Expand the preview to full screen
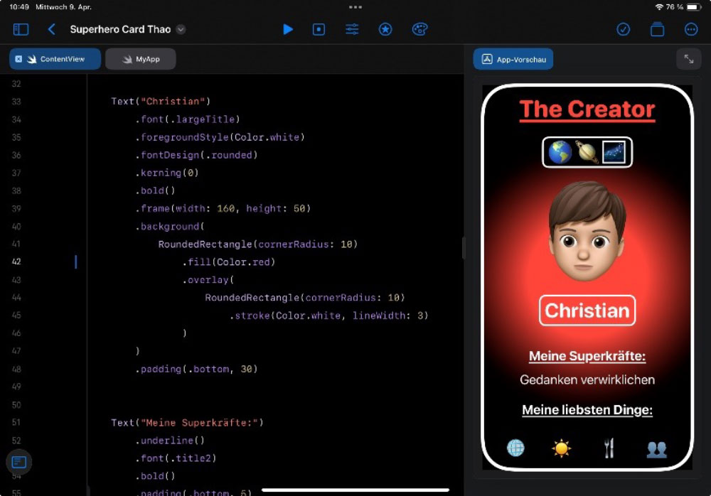 coord(688,60)
